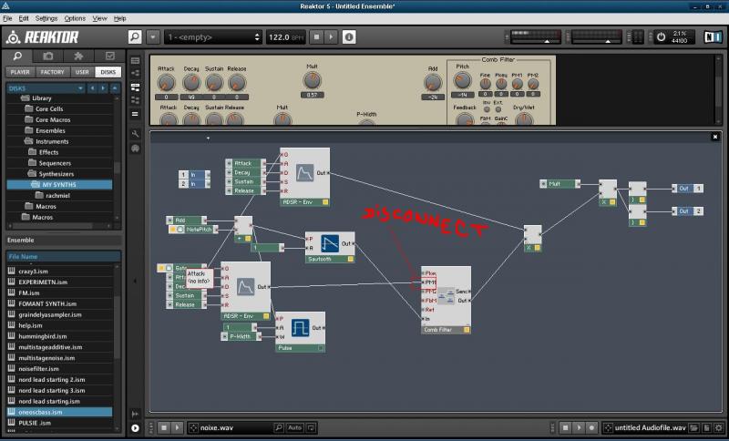
Task: Select the USER browser button
Action: tap(82, 72)
